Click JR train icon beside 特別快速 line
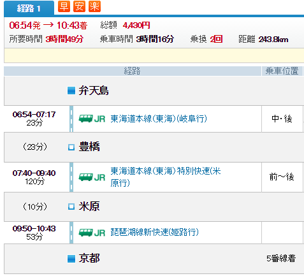Screen dimensions: 304x276 tap(92, 177)
